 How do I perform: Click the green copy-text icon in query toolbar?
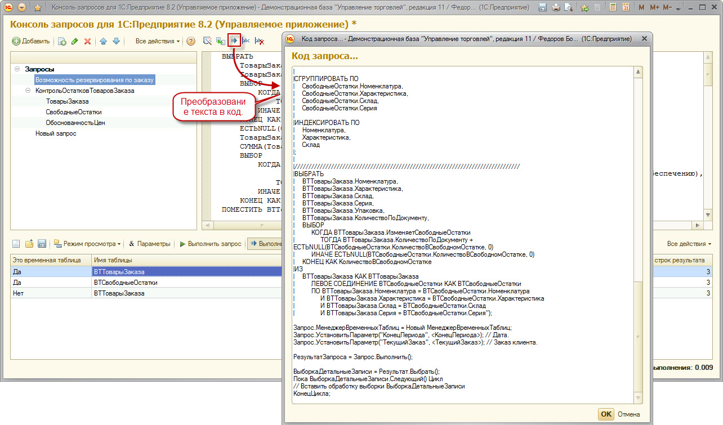click(221, 41)
